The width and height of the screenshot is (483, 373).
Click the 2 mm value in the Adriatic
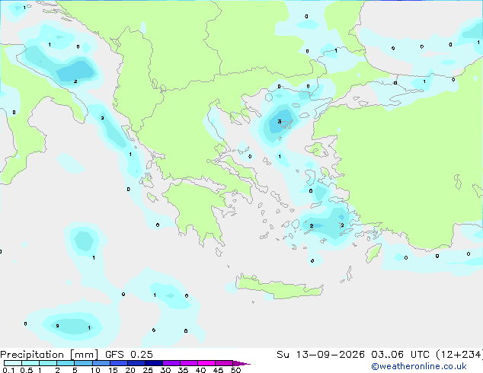pos(75,81)
